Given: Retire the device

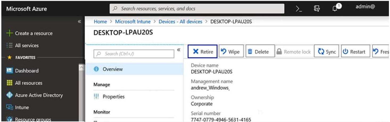Looking at the screenshot, I should coord(203,51).
